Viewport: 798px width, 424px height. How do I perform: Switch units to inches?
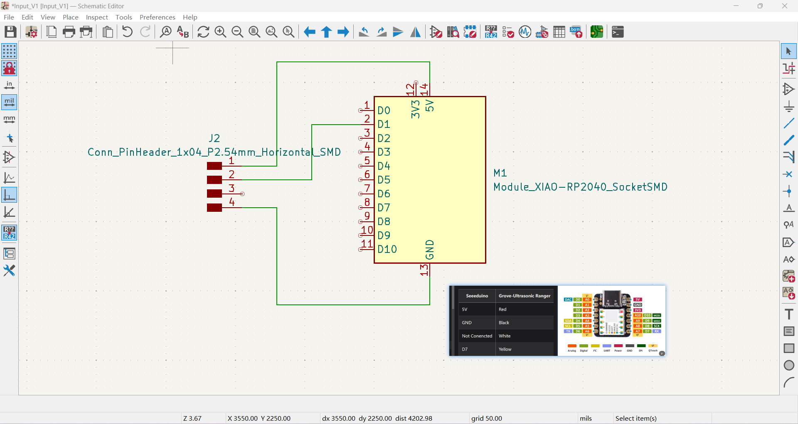tap(9, 85)
